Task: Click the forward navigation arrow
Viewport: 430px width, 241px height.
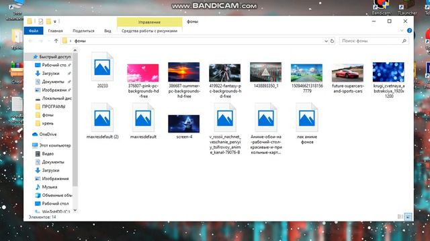Action: coord(40,41)
